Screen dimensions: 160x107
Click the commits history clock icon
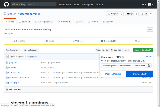14,41
